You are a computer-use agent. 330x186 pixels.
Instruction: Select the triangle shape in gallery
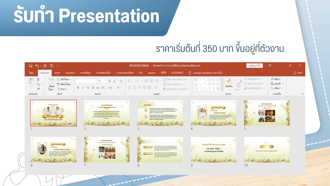[x=196, y=84]
